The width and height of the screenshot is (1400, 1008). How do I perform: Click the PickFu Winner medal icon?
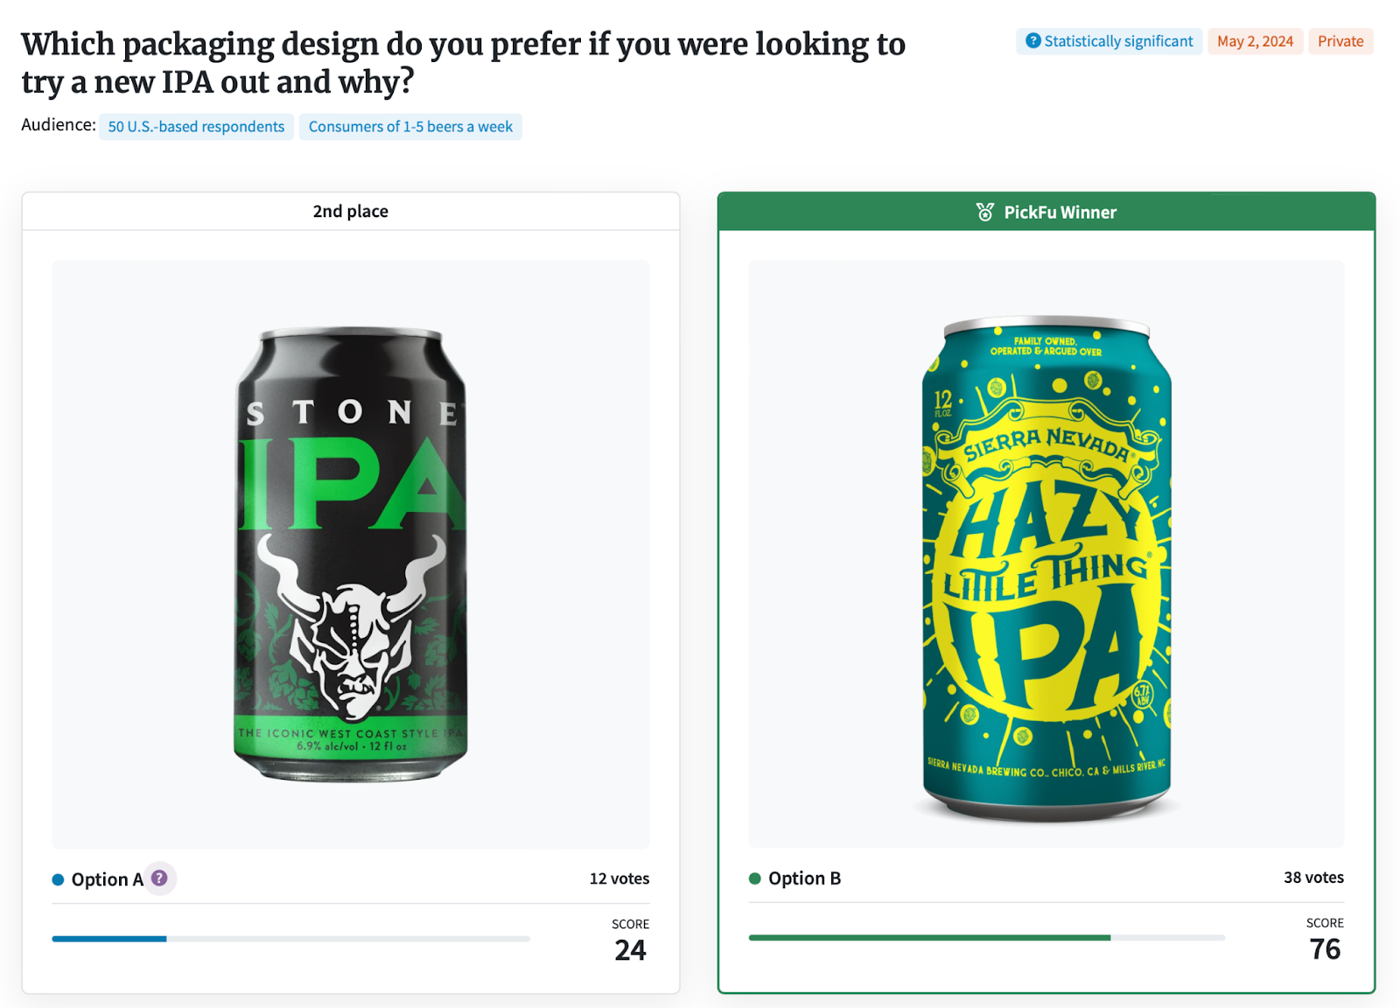(985, 212)
